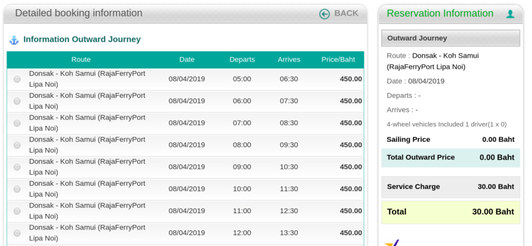This screenshot has height=246, width=532.
Task: Select the 09:00 ferry radio button
Action: [17, 167]
